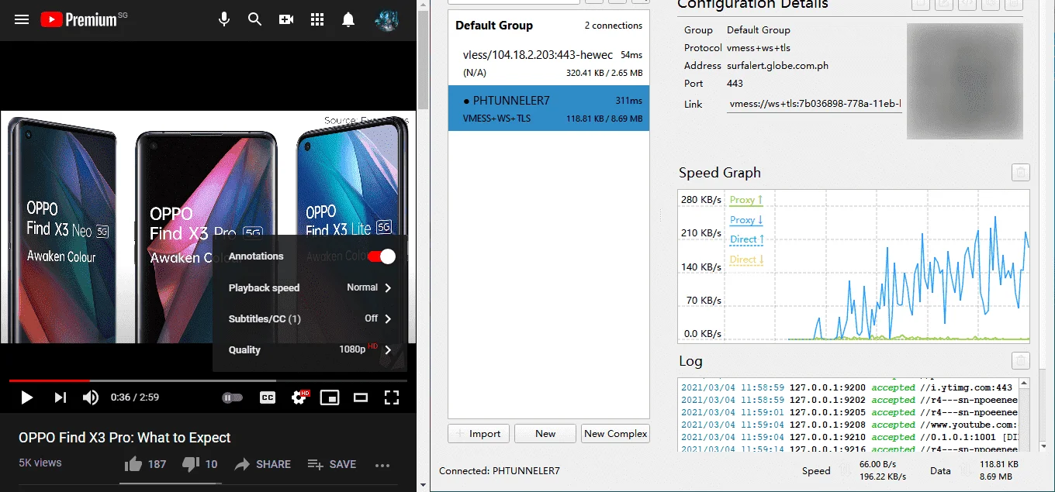Open YouTube apps grid icon
The image size is (1055, 492).
(x=317, y=19)
